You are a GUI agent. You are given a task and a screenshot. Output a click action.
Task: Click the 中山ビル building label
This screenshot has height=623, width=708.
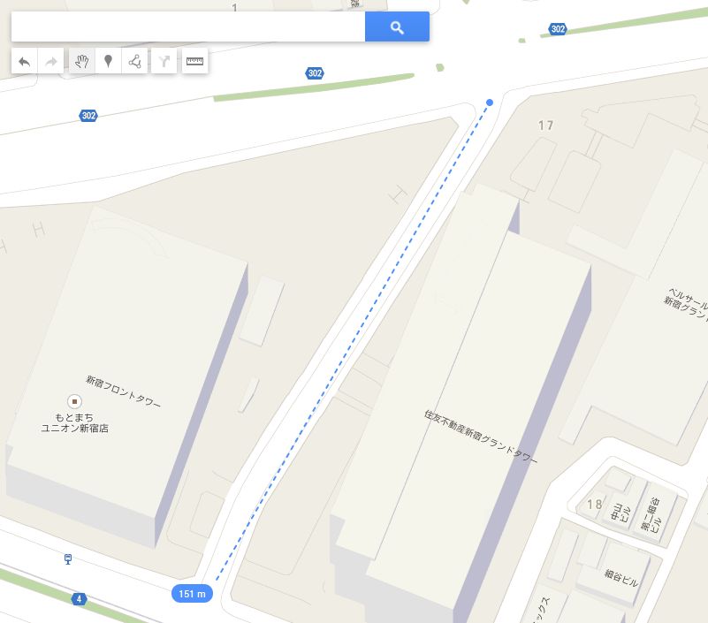pyautogui.click(x=620, y=512)
